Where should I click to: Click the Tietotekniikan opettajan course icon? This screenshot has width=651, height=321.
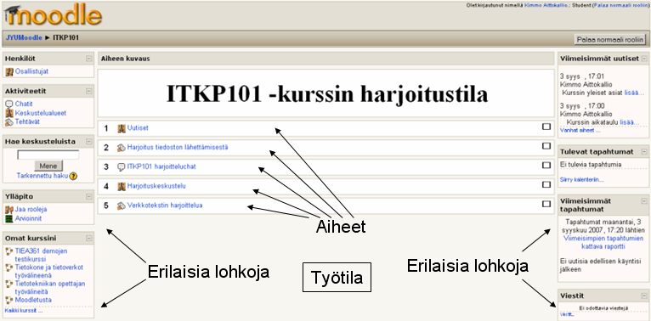point(9,284)
